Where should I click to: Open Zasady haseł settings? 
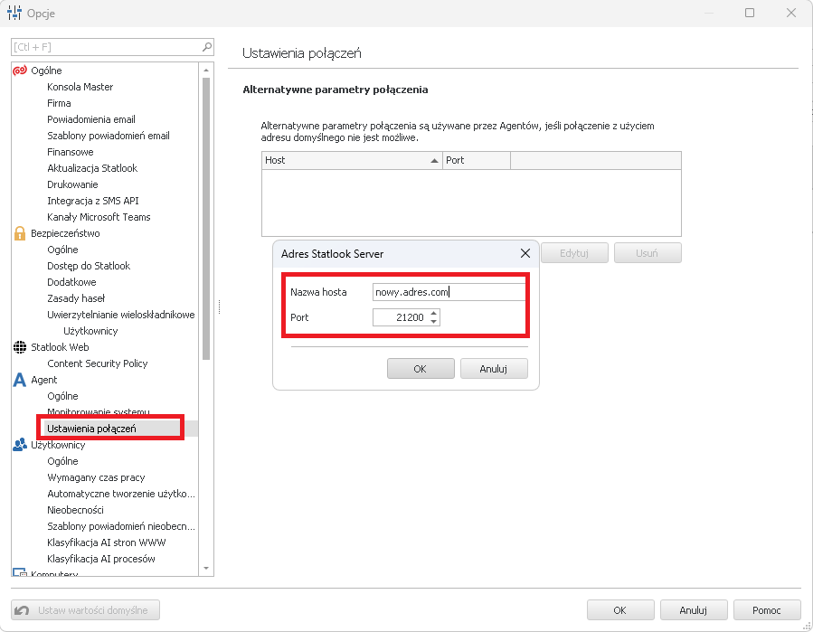pos(76,298)
